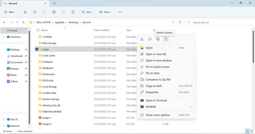Open a new tab with plus button
The image size is (255, 134).
click(54, 3)
